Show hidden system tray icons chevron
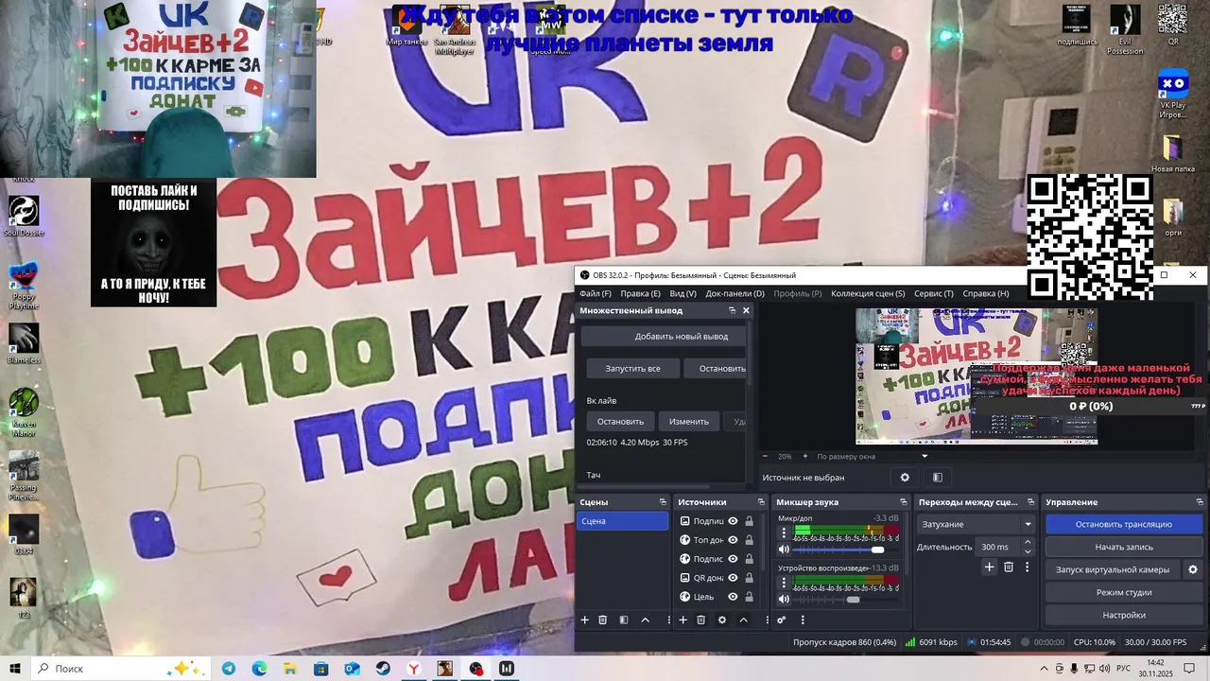 tap(1045, 669)
